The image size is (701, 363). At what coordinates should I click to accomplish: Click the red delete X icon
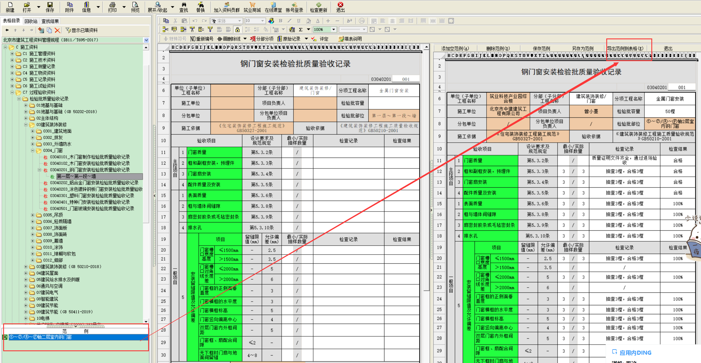point(57,30)
